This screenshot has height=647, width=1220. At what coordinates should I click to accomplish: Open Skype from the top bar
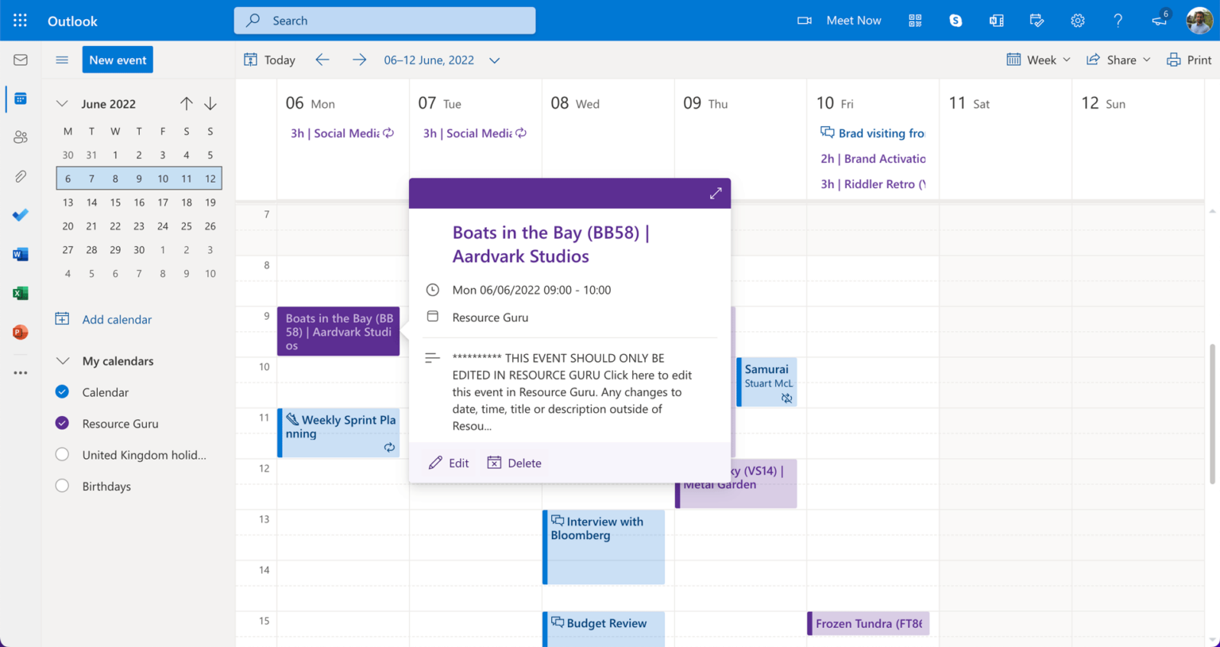[956, 21]
